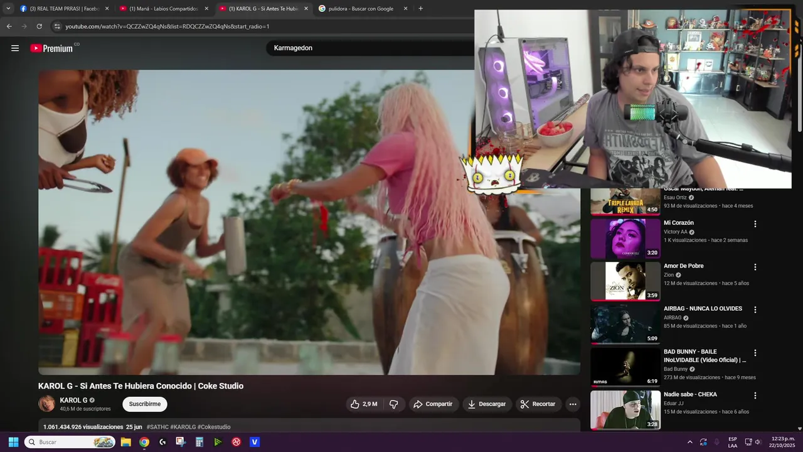Image resolution: width=803 pixels, height=452 pixels.
Task: Open the YouTube hamburger guide menu
Action: click(x=15, y=48)
